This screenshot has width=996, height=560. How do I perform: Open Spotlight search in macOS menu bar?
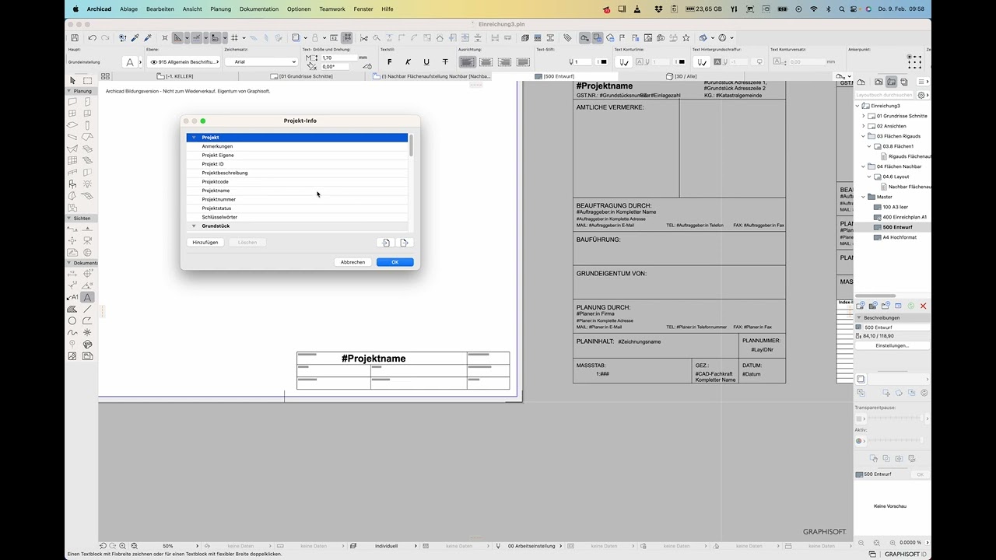pos(841,9)
